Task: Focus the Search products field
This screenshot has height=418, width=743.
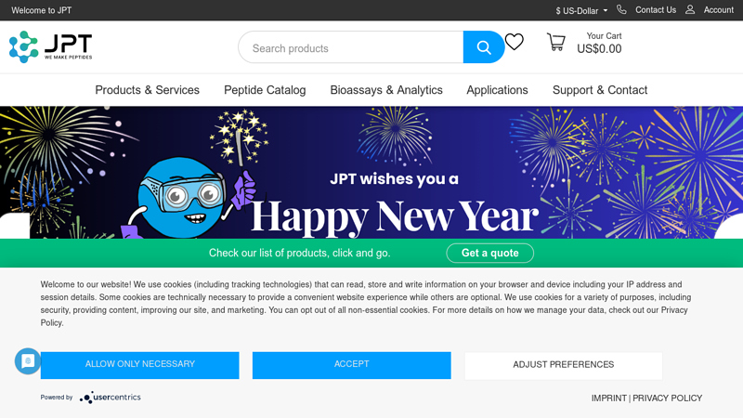Action: tap(351, 48)
